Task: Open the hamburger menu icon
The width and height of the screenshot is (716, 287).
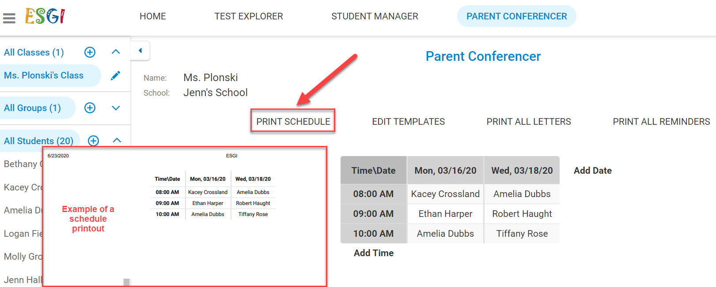Action: (9, 18)
